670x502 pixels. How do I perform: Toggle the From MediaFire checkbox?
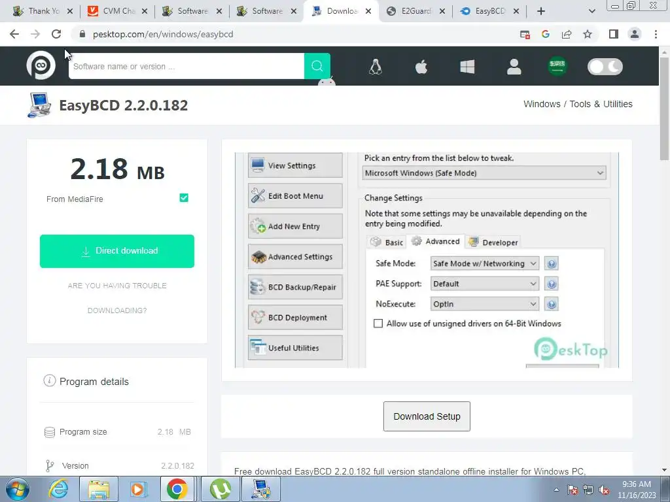pos(184,197)
